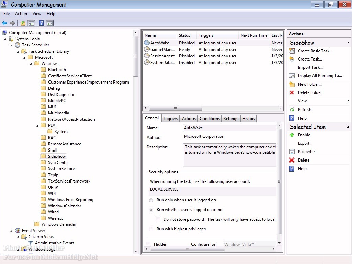Switch to the Triggers tab
352x264 pixels.
[170, 119]
